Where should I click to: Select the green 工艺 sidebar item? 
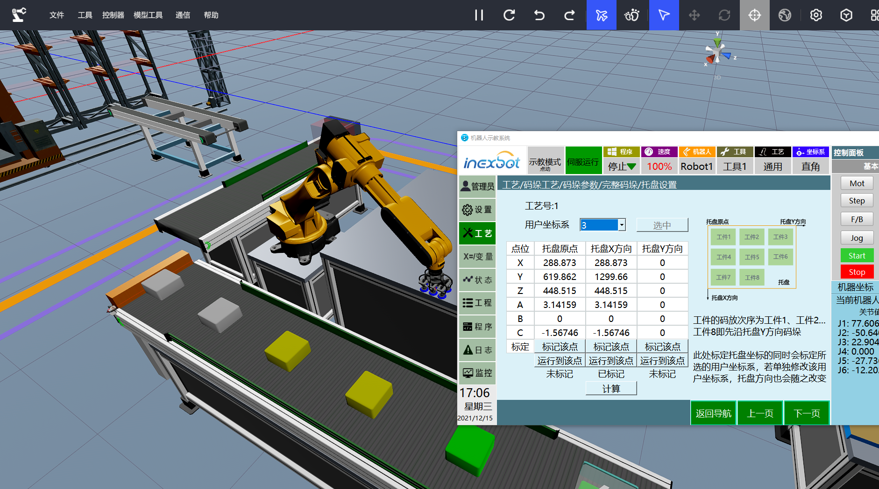477,233
